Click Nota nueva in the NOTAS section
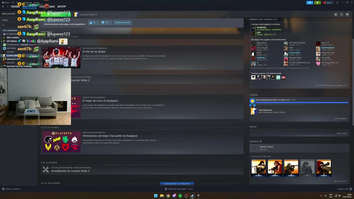 342,133
